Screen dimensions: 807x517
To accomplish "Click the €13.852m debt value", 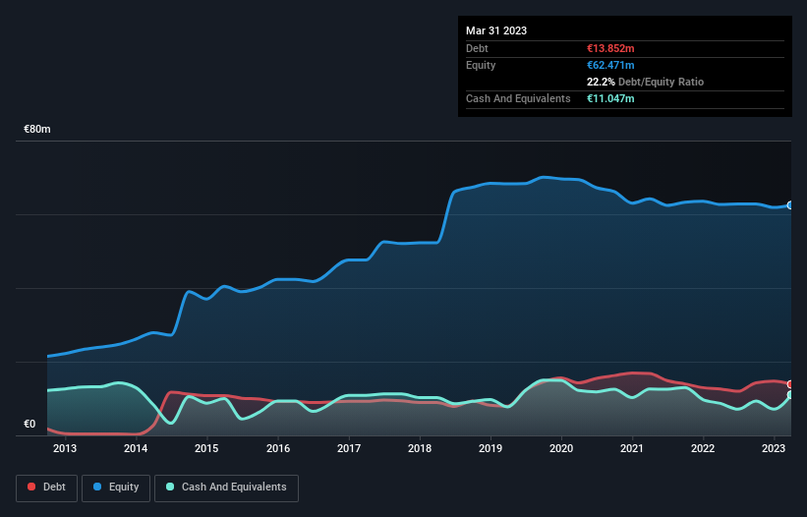I will pyautogui.click(x=610, y=48).
